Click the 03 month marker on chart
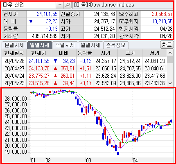Viewport: 176px width, 164px height. (88, 160)
